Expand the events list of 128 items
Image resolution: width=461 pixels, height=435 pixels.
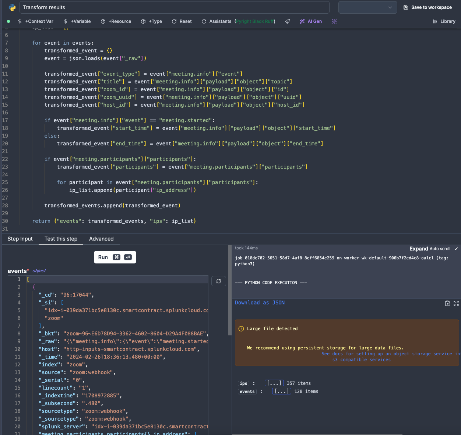[x=281, y=391]
